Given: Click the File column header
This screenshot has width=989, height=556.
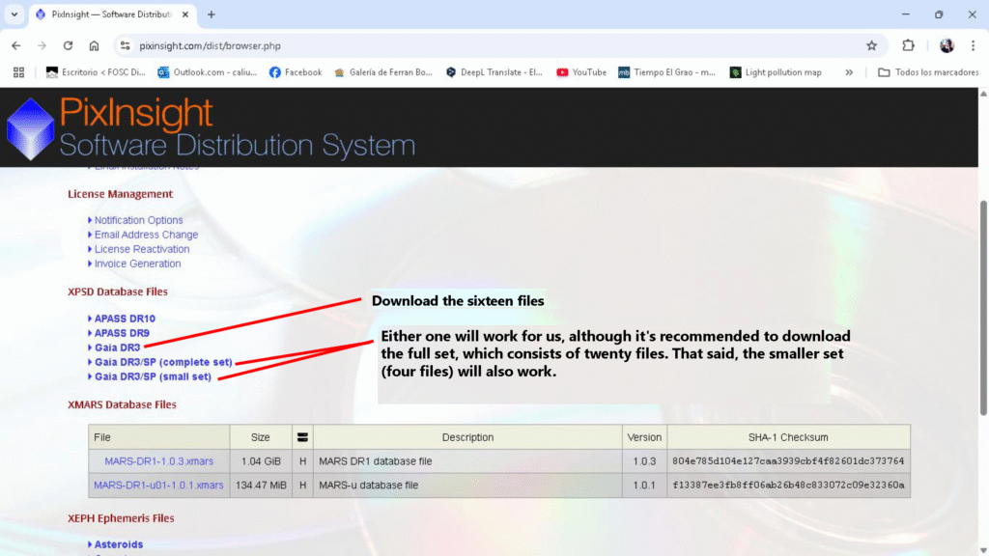Looking at the screenshot, I should point(159,437).
